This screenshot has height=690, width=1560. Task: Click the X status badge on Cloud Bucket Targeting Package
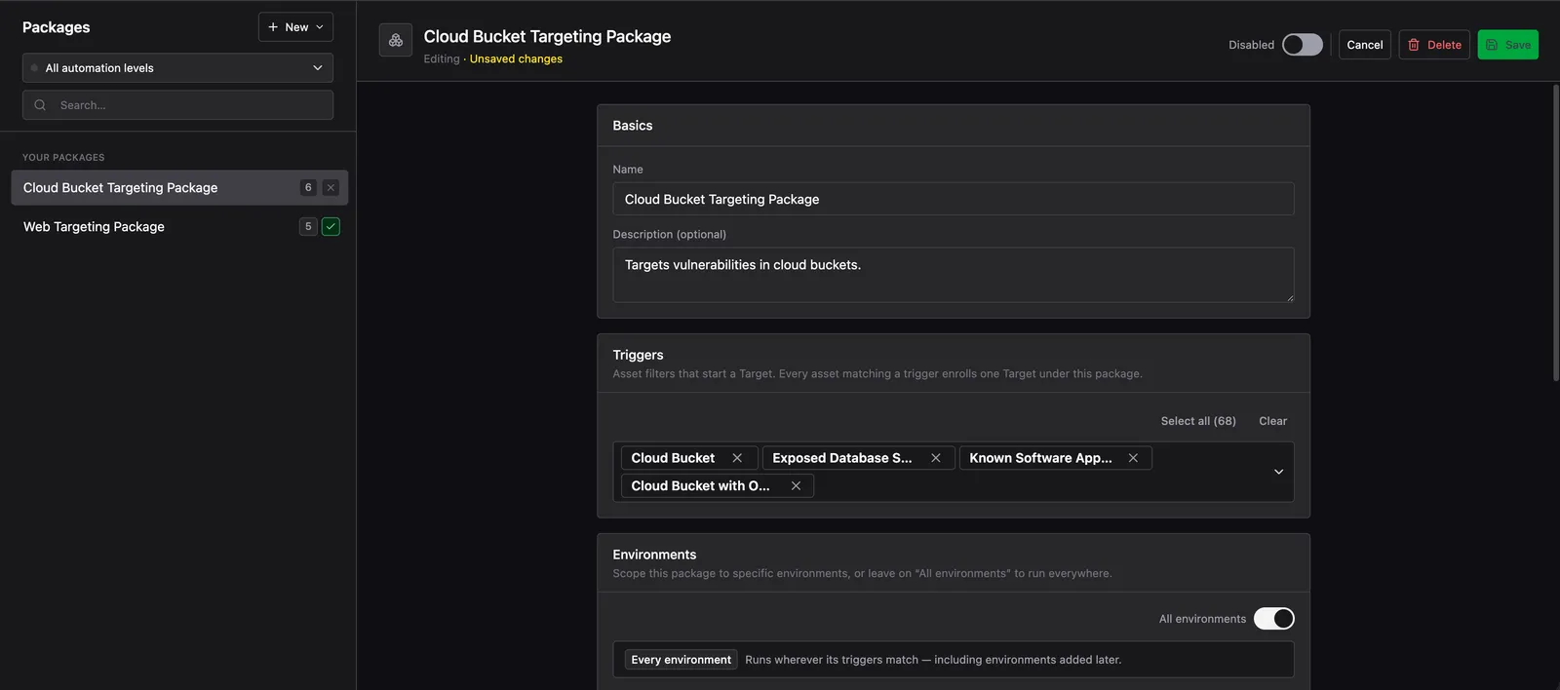tap(331, 187)
